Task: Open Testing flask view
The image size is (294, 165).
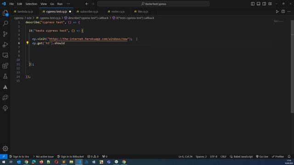Action: (5, 76)
